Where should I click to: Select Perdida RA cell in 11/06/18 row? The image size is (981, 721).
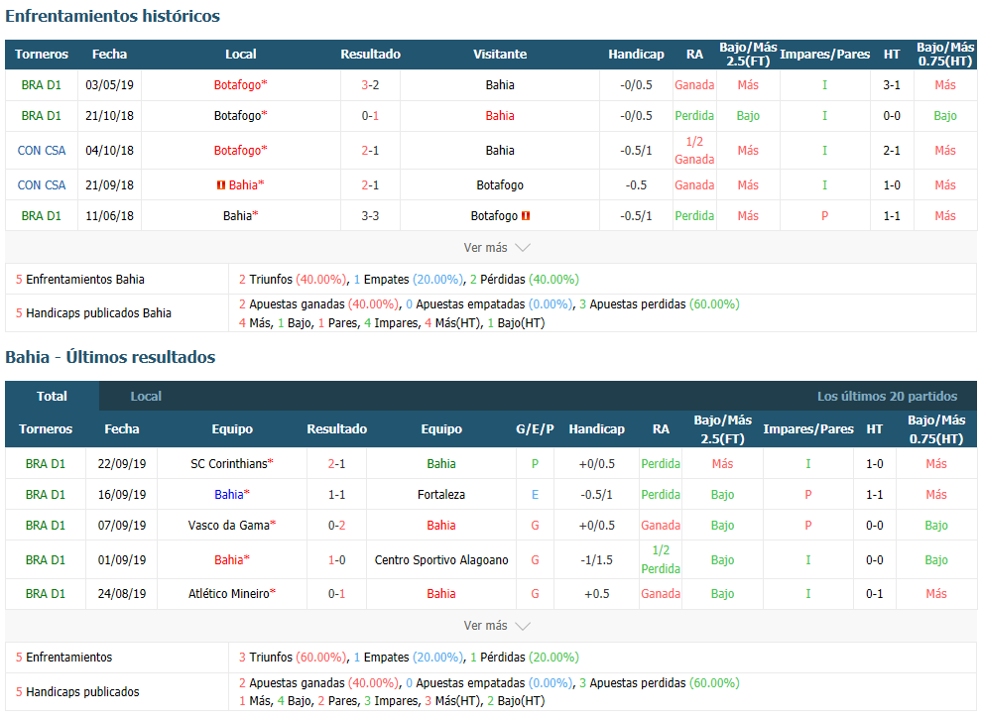pyautogui.click(x=694, y=216)
